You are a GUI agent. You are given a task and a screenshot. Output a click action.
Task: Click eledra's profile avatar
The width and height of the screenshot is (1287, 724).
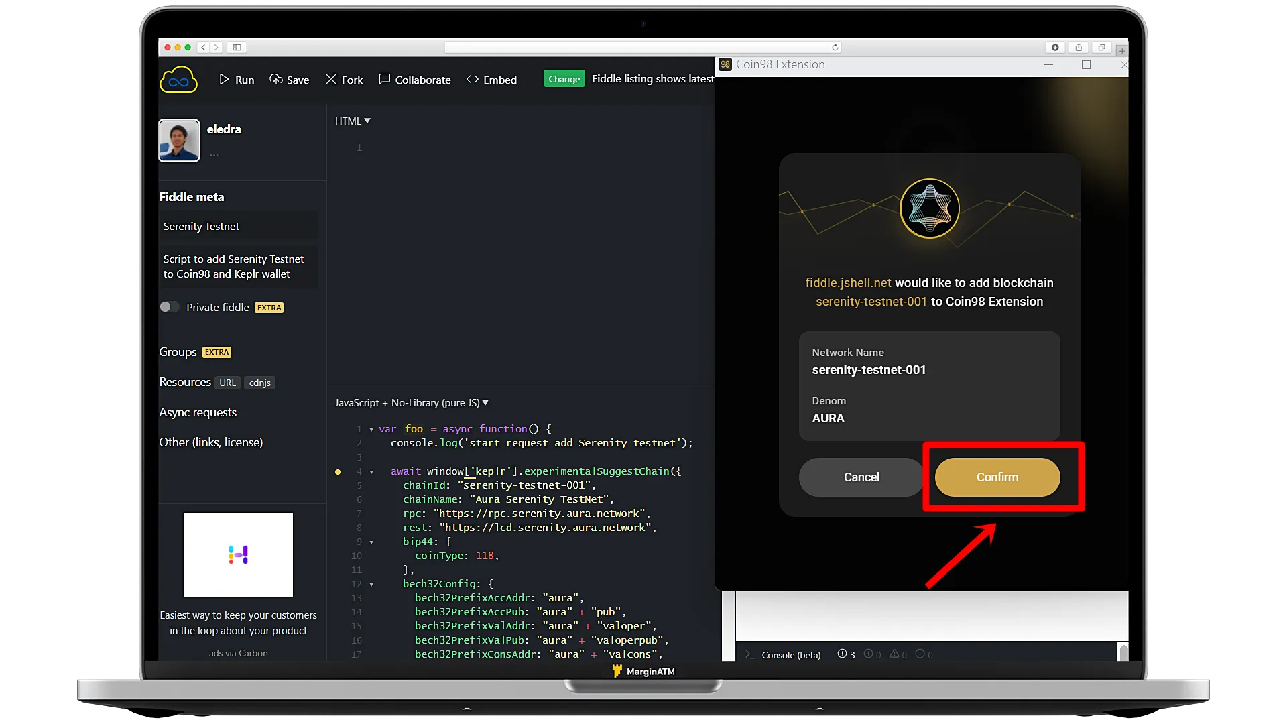point(179,141)
